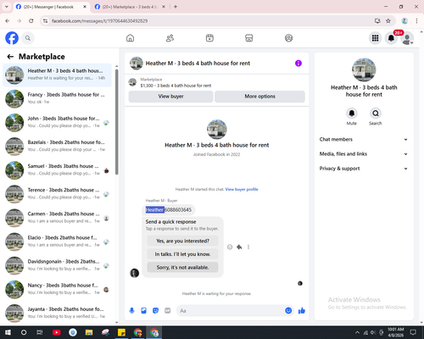
Task: Send quick response 'In talks. I'll let you know.'
Action: [182, 254]
